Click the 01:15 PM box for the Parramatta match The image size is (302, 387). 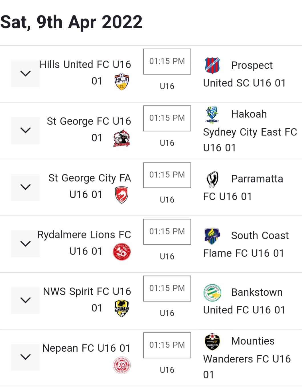coord(167,175)
